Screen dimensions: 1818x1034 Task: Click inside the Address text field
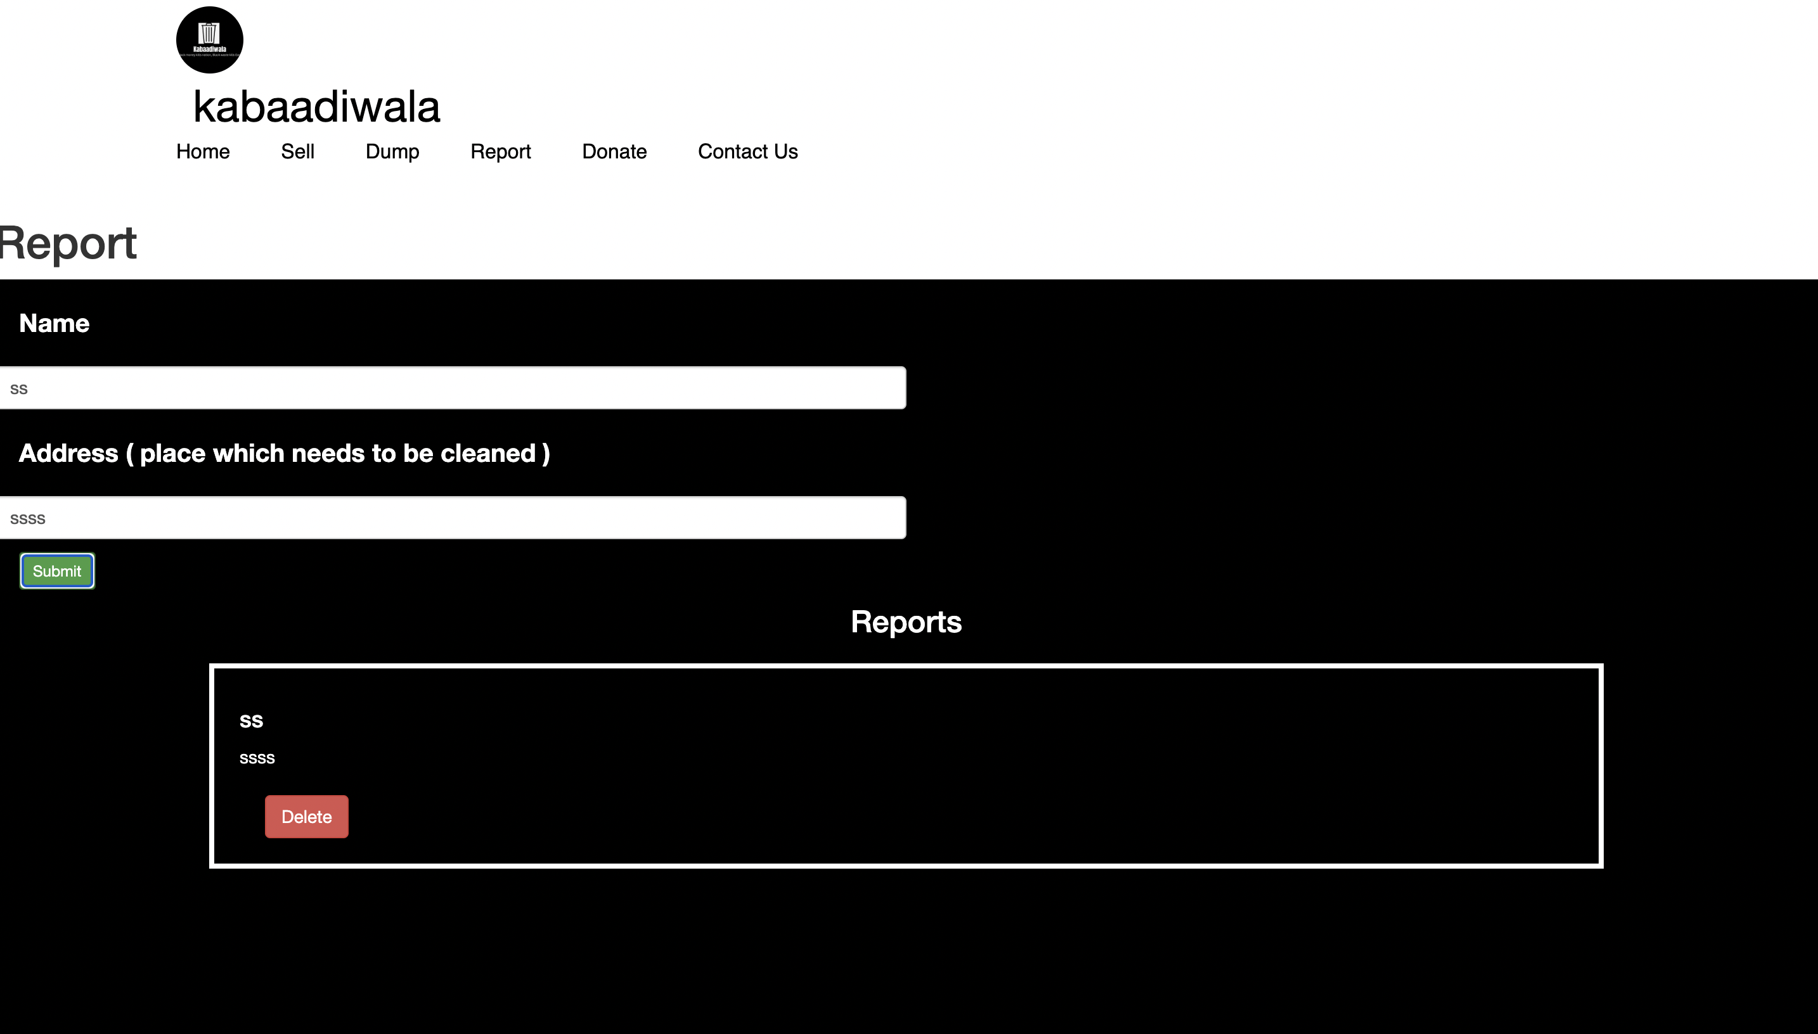[452, 518]
